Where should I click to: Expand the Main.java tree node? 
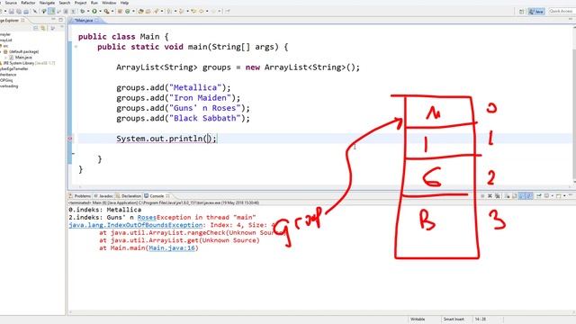(5, 58)
